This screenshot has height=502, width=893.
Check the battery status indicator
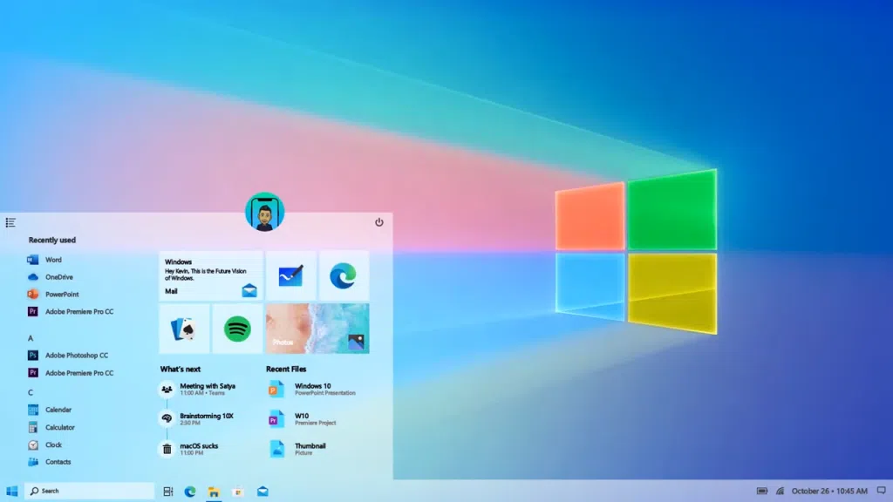pyautogui.click(x=762, y=491)
